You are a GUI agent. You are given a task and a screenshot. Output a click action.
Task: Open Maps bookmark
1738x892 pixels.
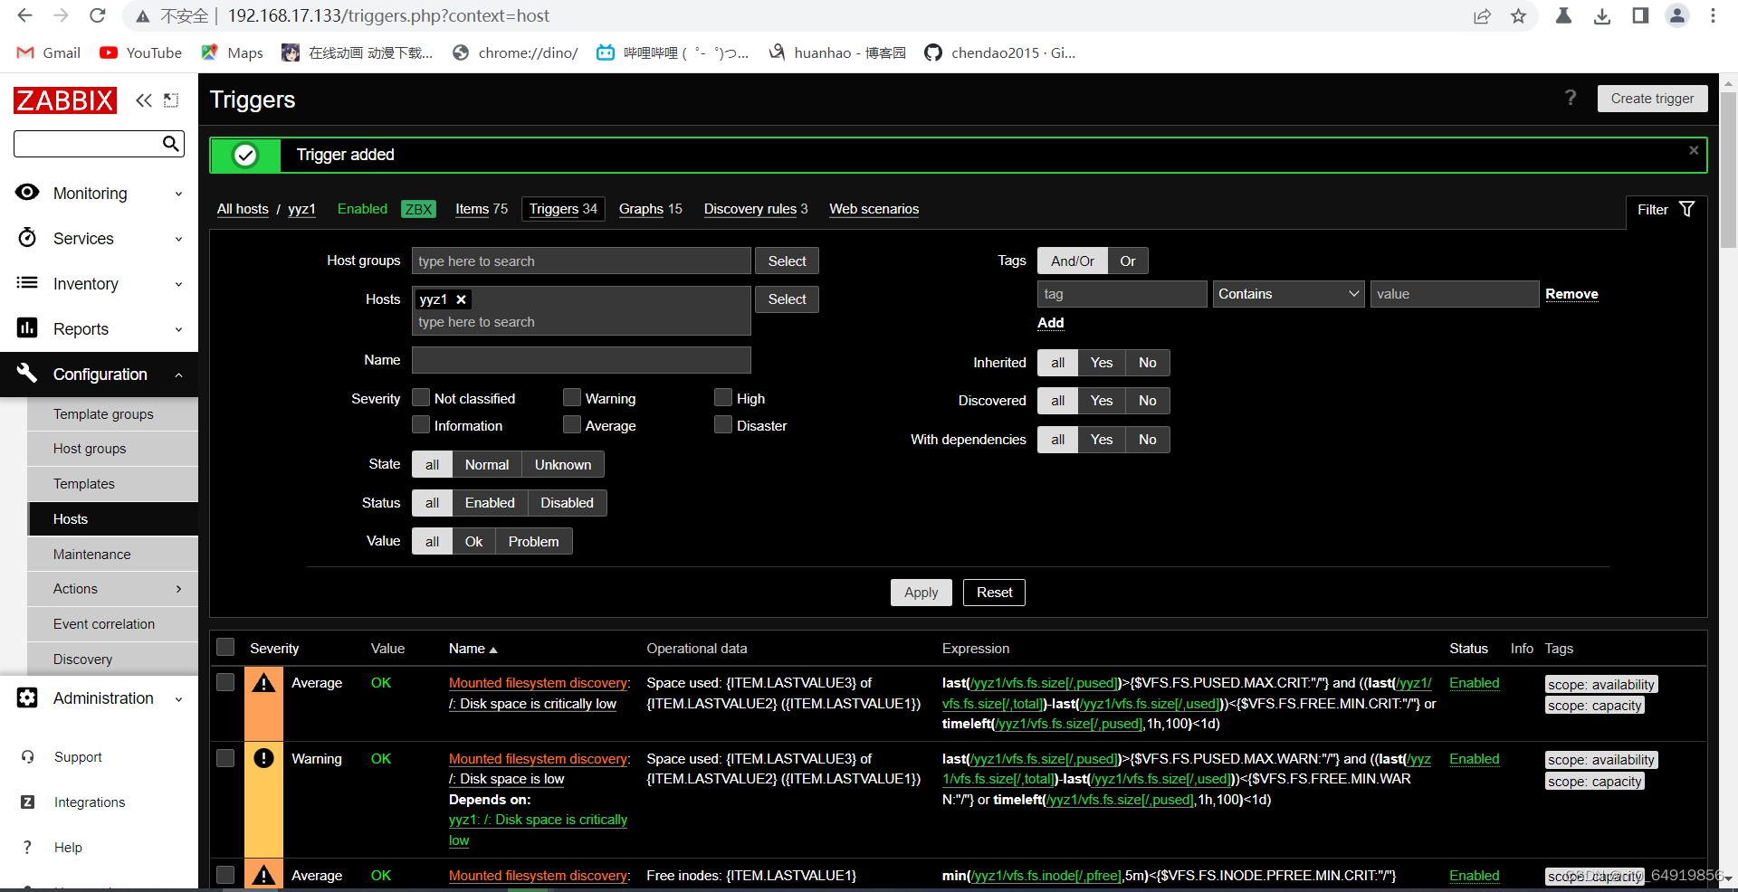pos(233,52)
